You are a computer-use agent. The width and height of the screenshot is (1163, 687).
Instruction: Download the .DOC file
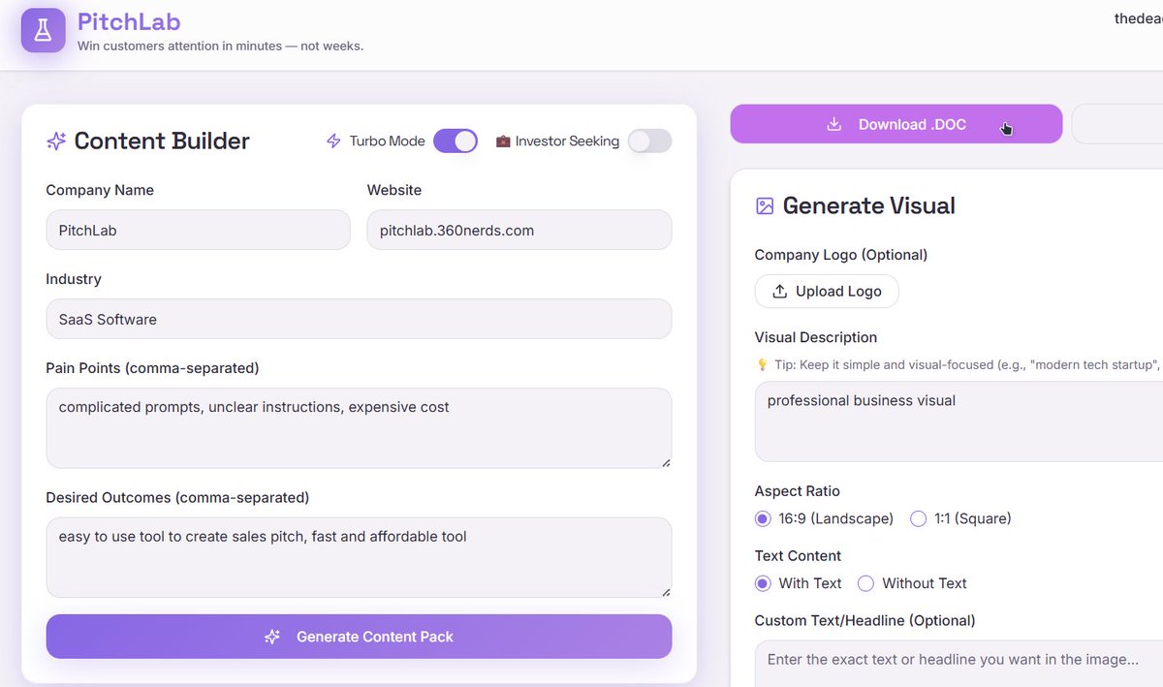(896, 124)
